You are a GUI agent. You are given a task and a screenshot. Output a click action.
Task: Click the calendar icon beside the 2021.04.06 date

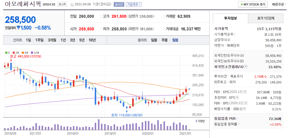coord(72,4)
